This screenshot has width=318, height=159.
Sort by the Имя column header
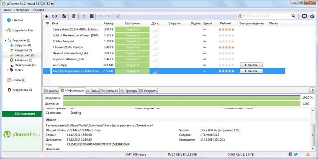click(76, 23)
